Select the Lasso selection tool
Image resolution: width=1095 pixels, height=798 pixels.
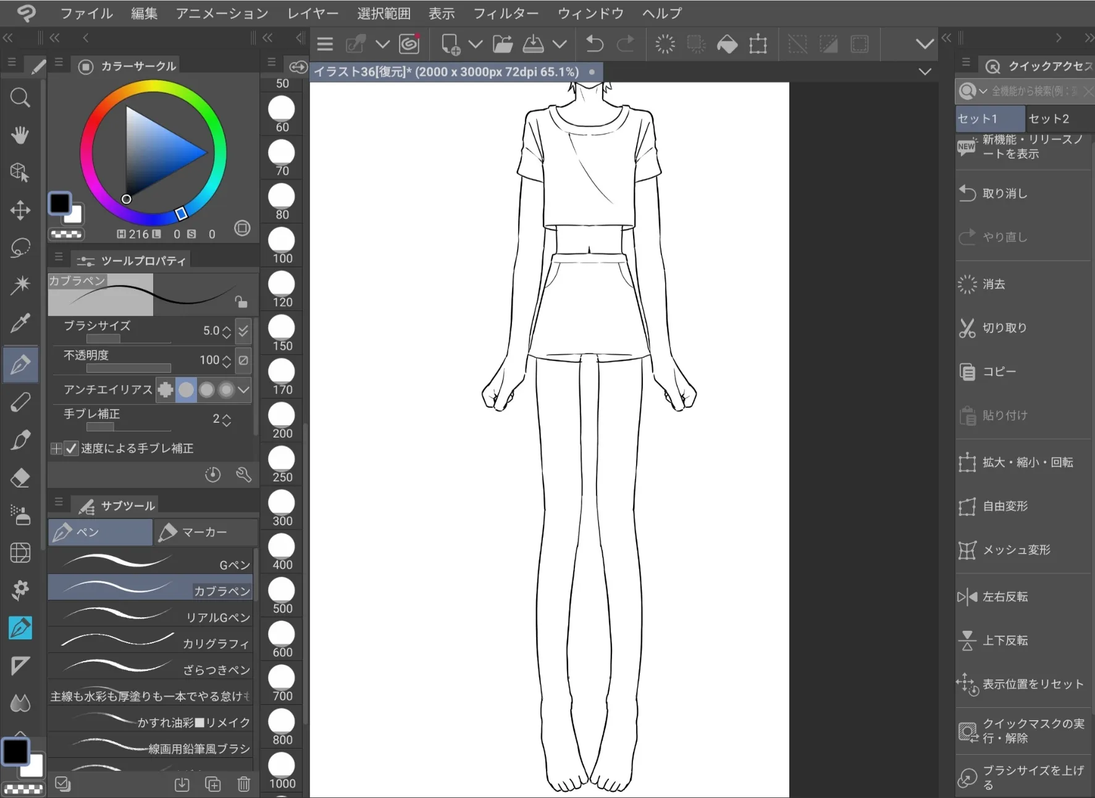pyautogui.click(x=20, y=247)
